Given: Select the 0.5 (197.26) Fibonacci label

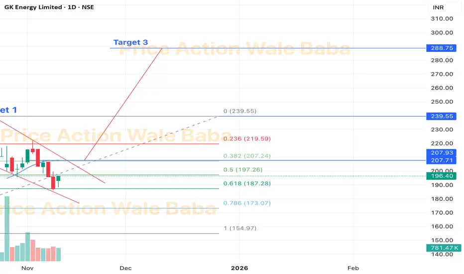Looking at the screenshot, I should [243, 170].
